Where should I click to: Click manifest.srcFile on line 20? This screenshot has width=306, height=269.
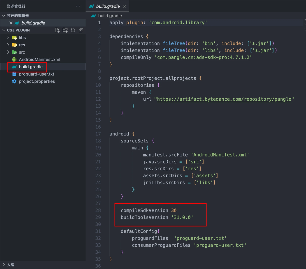pyautogui.click(x=165, y=155)
